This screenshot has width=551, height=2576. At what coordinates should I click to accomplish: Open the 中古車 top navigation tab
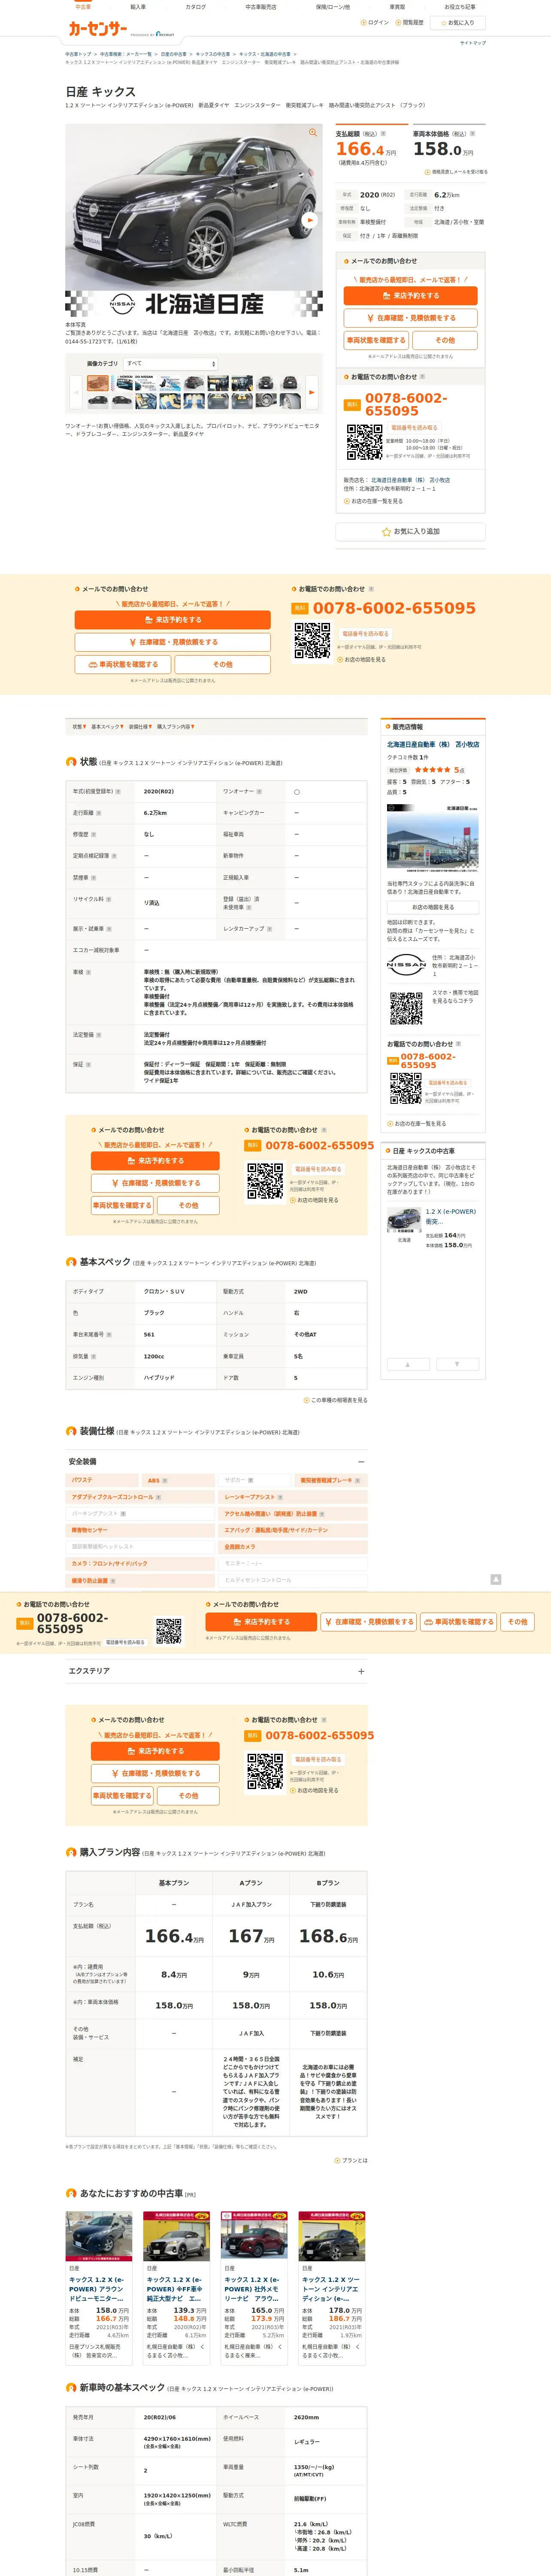point(83,7)
